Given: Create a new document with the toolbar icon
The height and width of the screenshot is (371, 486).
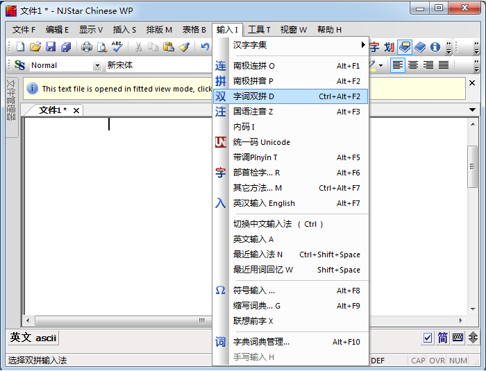Looking at the screenshot, I should [20, 47].
